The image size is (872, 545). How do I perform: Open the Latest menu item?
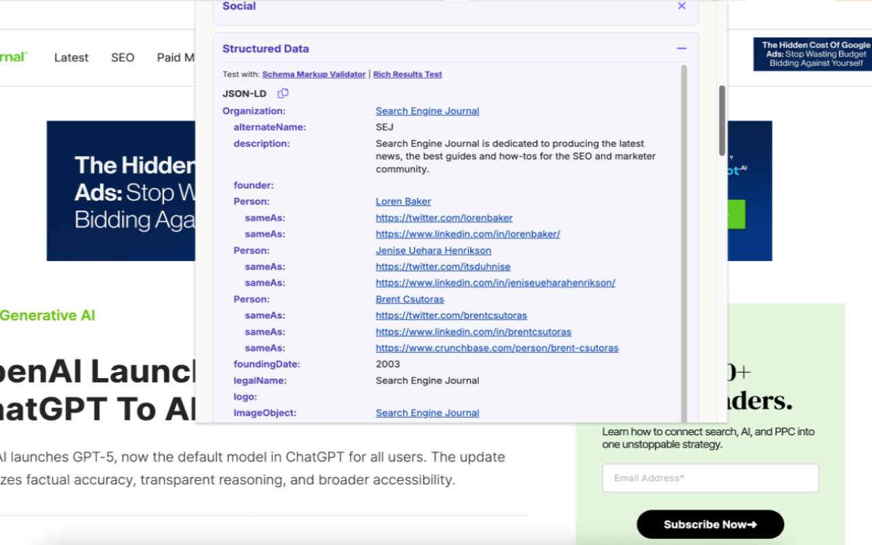pyautogui.click(x=71, y=57)
